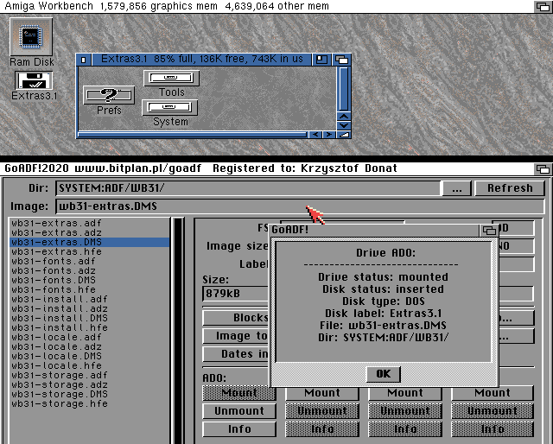Click the Refresh button
Screen dimensions: 553x444
[x=510, y=188]
